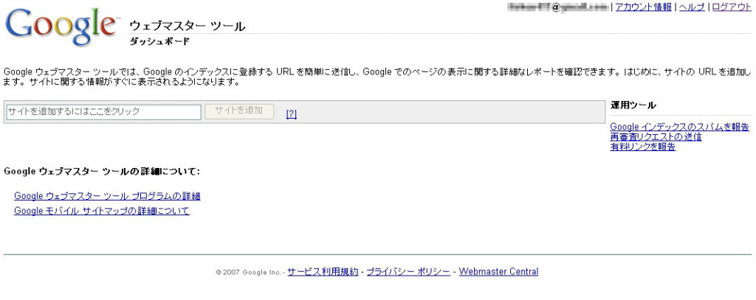
Task: Open Google インデックスのスパムを報告 link
Action: pyautogui.click(x=679, y=127)
